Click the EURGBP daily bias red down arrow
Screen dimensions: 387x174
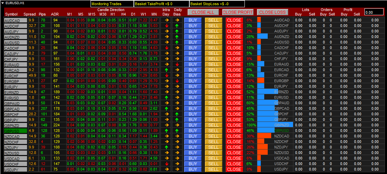tap(177, 81)
